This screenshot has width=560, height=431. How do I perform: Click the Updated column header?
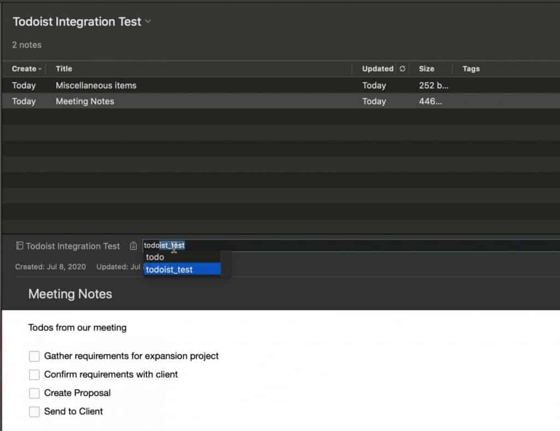pyautogui.click(x=377, y=68)
